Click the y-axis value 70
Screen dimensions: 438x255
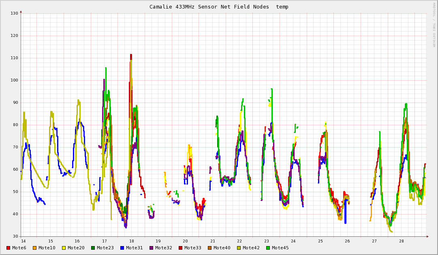pos(15,147)
